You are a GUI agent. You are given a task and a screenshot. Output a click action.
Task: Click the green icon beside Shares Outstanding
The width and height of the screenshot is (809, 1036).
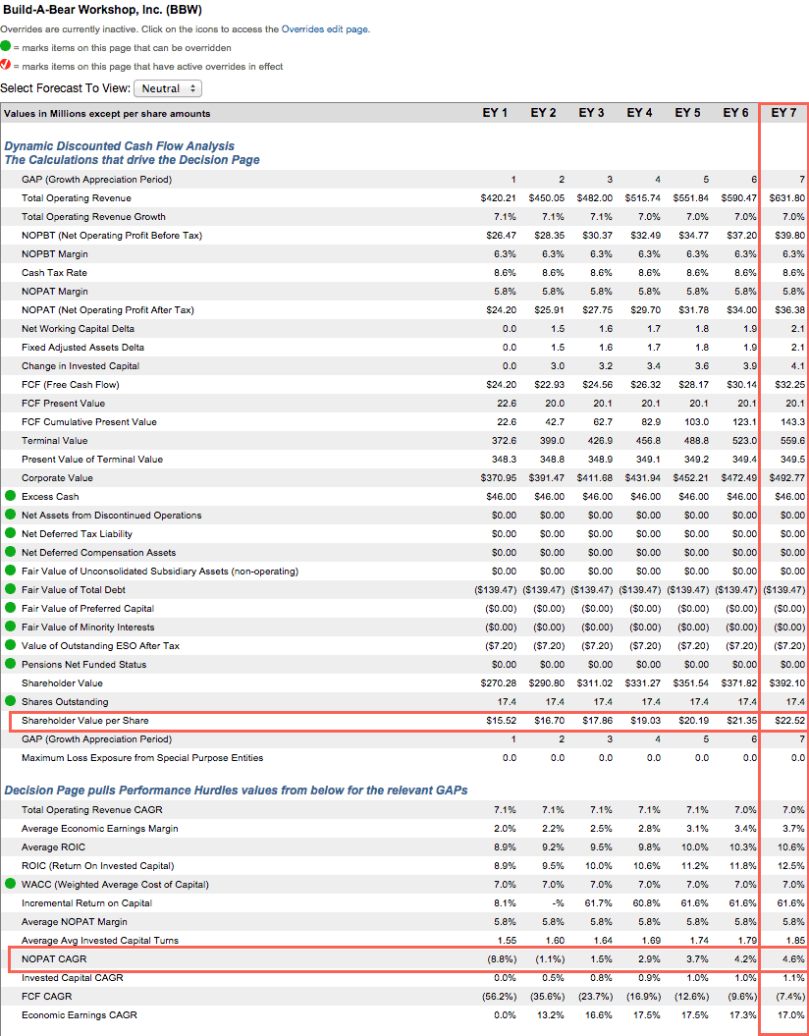(10, 701)
